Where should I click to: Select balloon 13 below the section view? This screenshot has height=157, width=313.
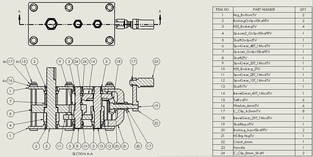tap(101, 146)
